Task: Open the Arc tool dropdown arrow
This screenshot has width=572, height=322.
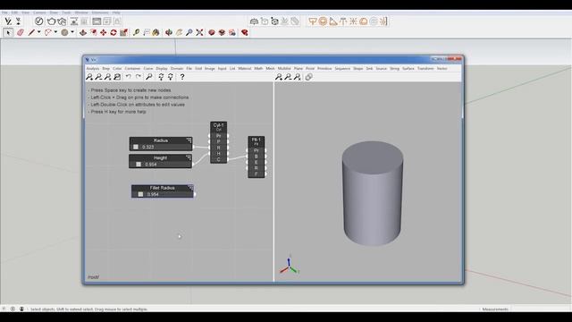Action: [x=55, y=32]
